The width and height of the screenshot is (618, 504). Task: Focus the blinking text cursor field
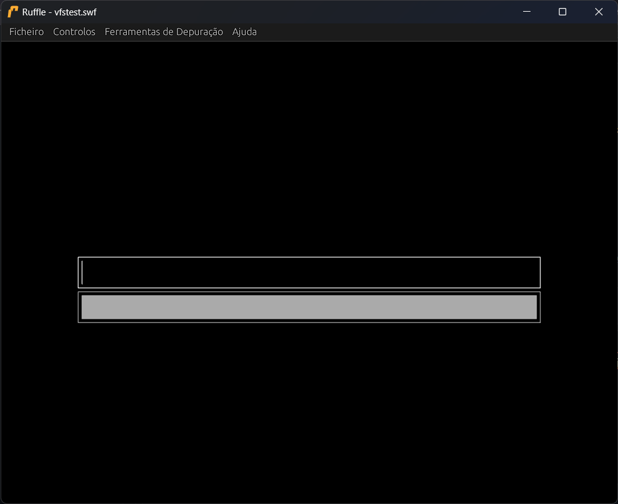[x=185, y=272]
